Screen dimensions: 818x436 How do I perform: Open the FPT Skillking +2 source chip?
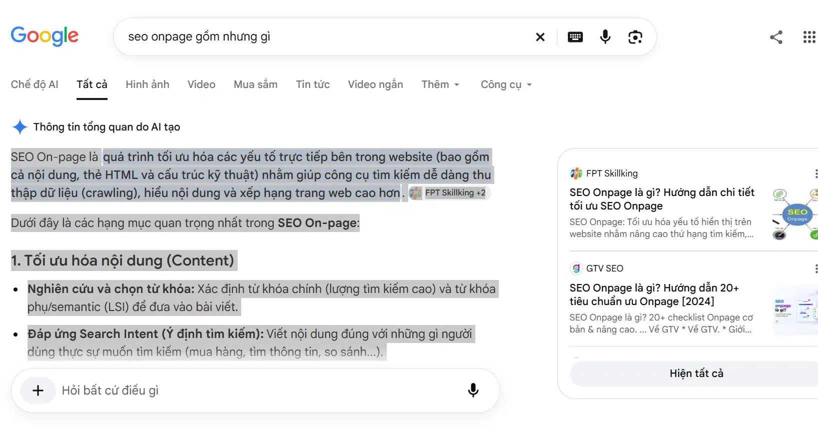pos(449,193)
